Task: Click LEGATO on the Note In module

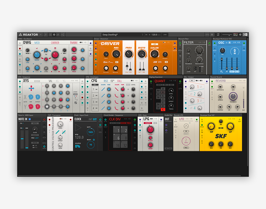Action: click(x=35, y=135)
